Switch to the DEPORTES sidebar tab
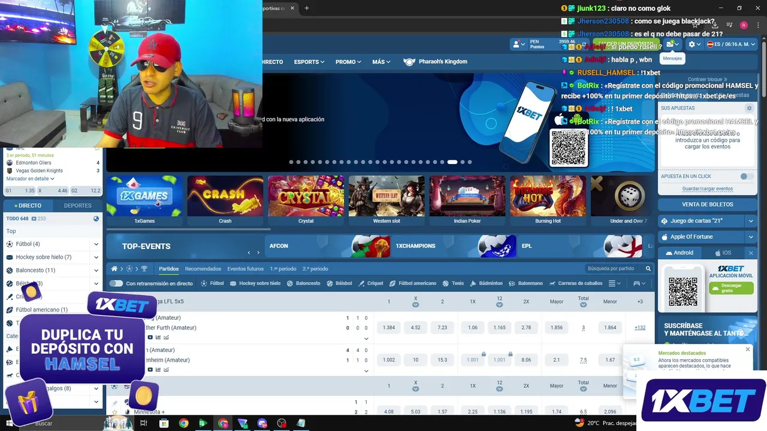This screenshot has width=767, height=431. tap(77, 205)
